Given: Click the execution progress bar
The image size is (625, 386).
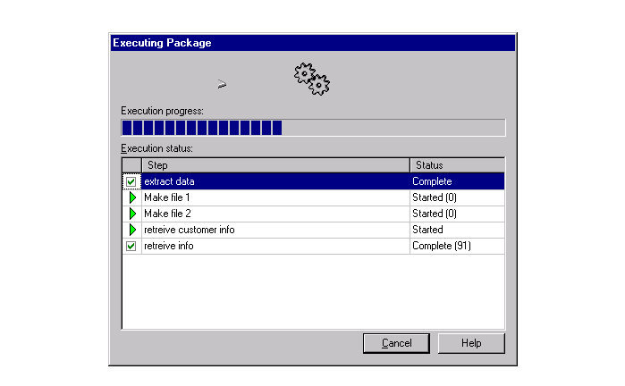Looking at the screenshot, I should [x=313, y=128].
